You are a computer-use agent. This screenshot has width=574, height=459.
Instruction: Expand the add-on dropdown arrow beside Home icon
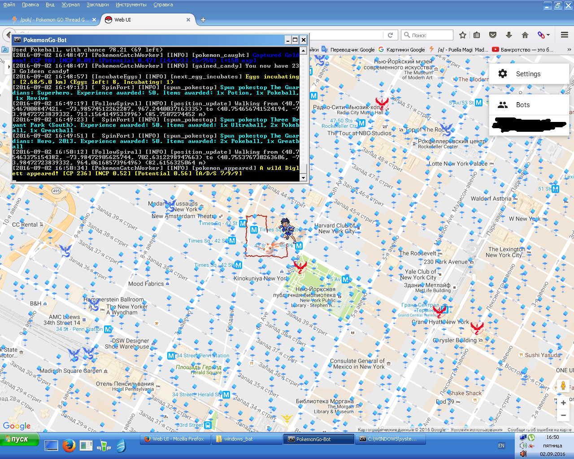point(548,35)
